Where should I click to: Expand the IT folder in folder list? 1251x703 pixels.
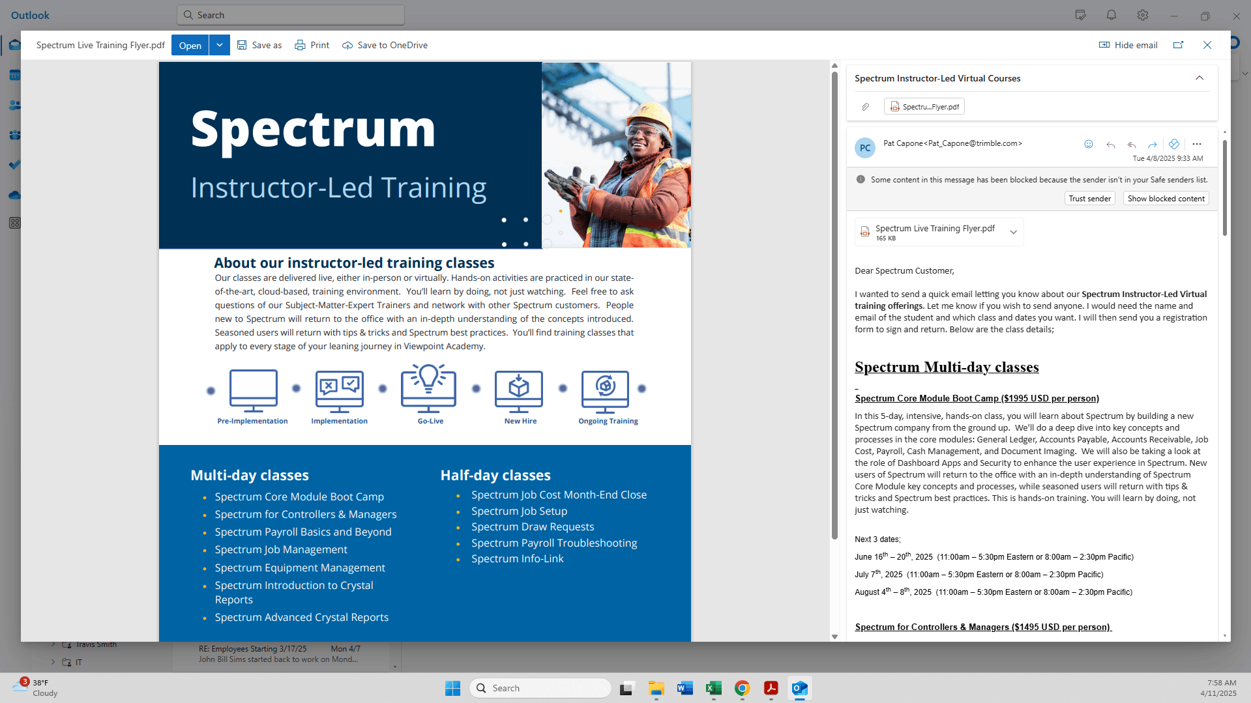53,662
